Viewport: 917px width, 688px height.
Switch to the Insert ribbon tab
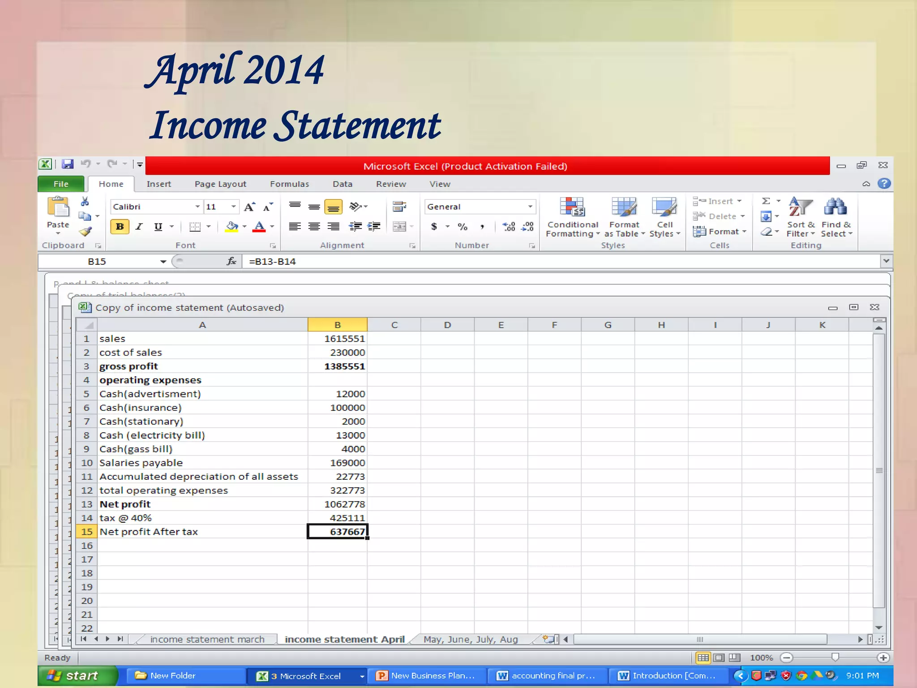coord(159,184)
